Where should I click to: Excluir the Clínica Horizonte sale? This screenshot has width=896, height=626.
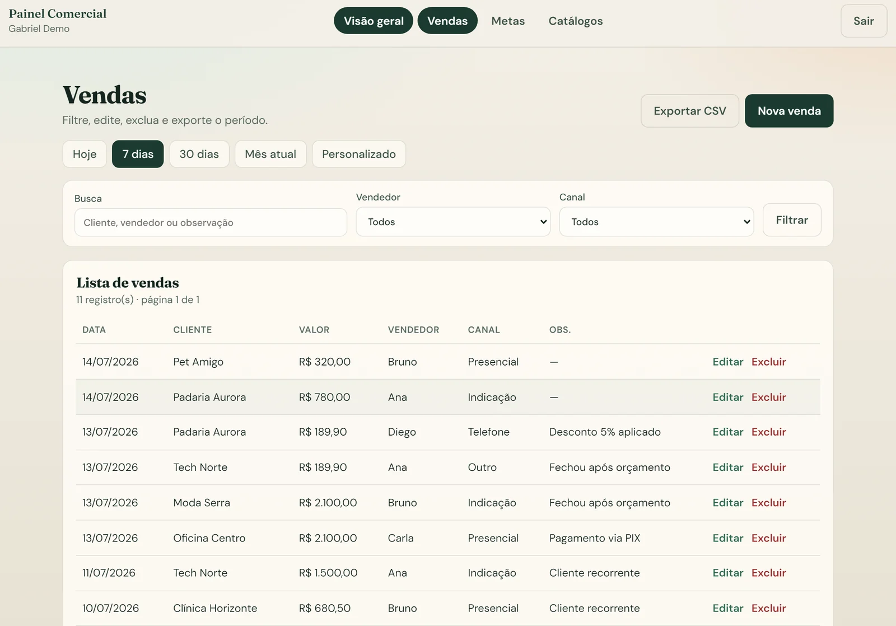pos(769,608)
